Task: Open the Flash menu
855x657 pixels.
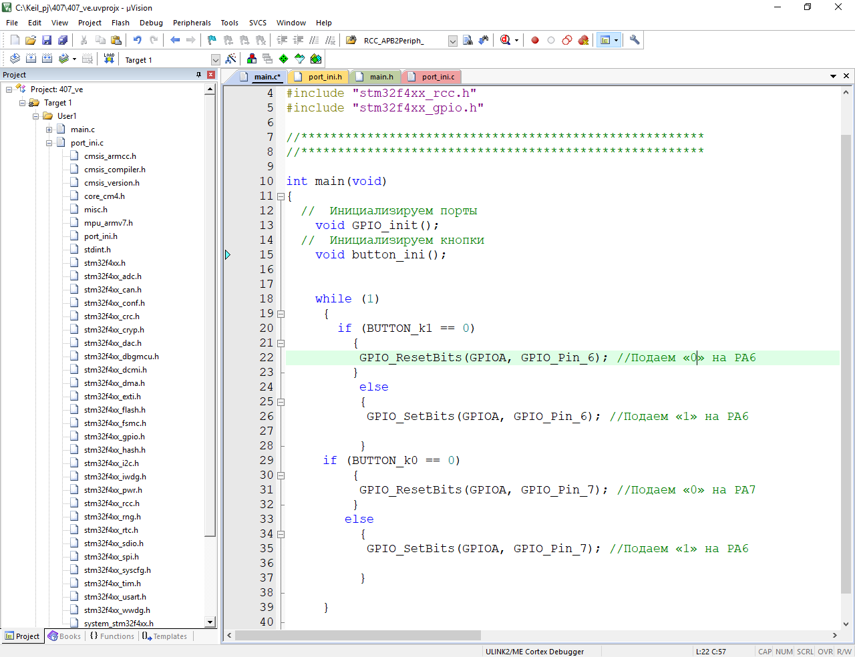Action: 120,23
